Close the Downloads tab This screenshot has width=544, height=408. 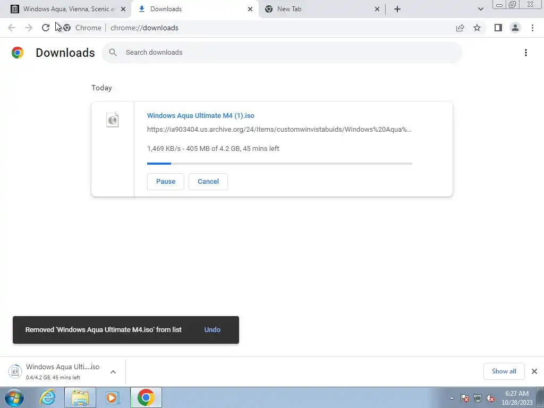(x=250, y=9)
